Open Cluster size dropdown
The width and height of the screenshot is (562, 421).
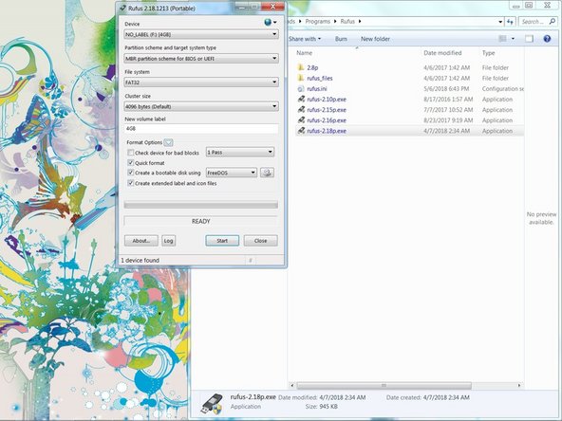[201, 106]
